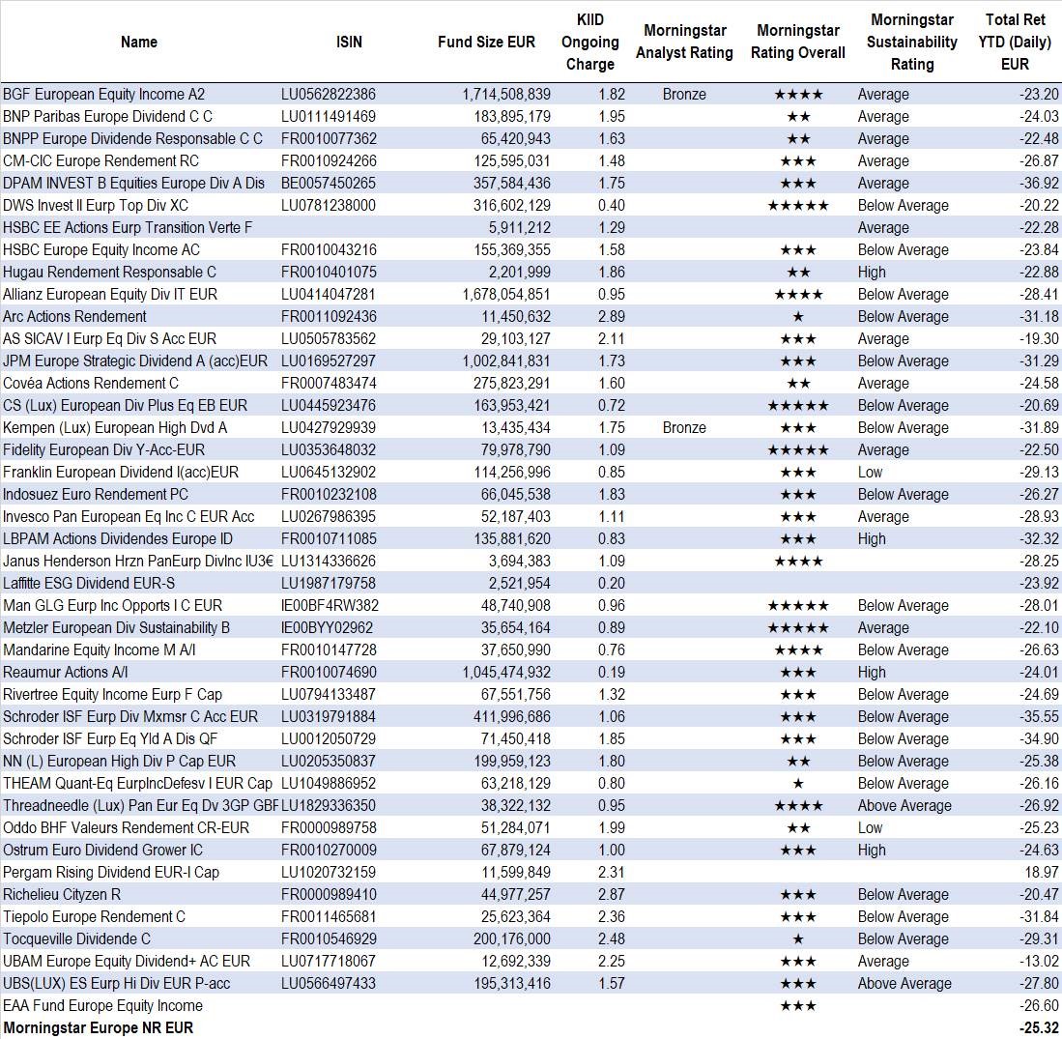
Task: Click the Bronze rating for Kempen (Lux) fund
Action: [684, 428]
